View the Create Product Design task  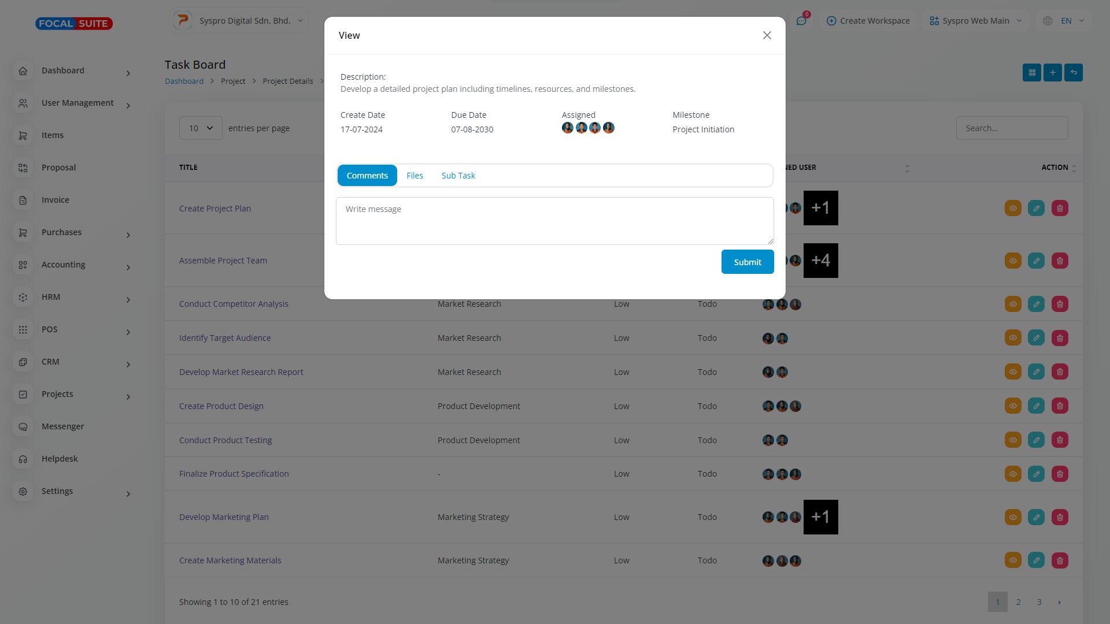[x=1013, y=406]
